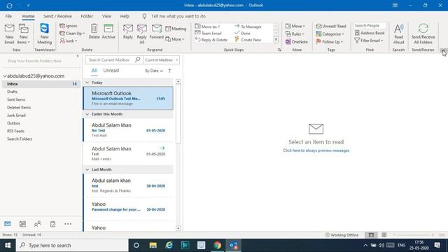Open the Tasks view in the navigation bar

pyautogui.click(x=52, y=224)
